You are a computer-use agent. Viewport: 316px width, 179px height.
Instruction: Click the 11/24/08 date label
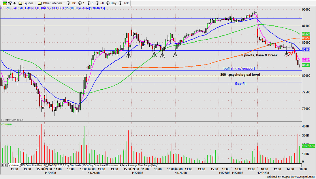pyautogui.click(x=94, y=173)
